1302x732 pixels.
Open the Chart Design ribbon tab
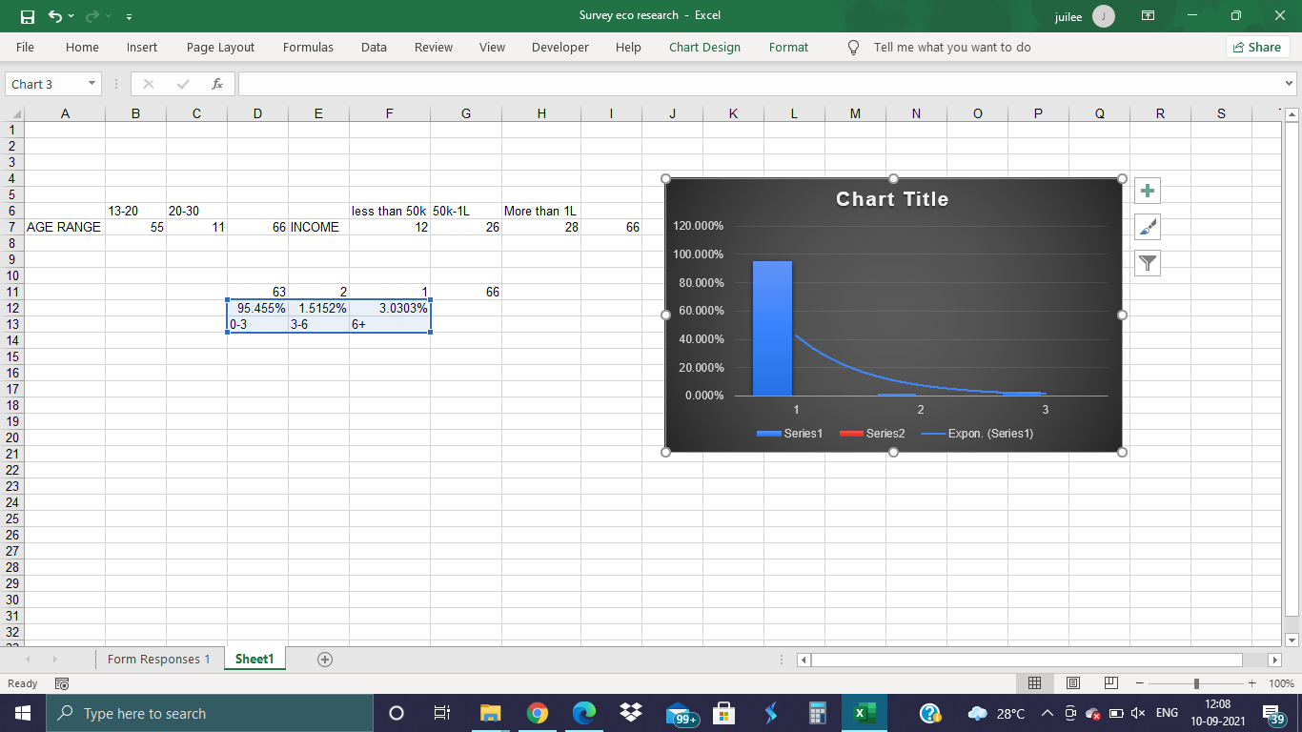pos(704,47)
